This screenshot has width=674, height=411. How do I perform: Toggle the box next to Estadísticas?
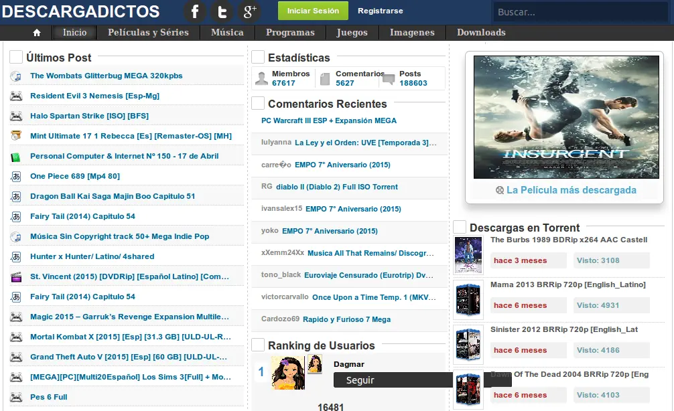tap(258, 57)
